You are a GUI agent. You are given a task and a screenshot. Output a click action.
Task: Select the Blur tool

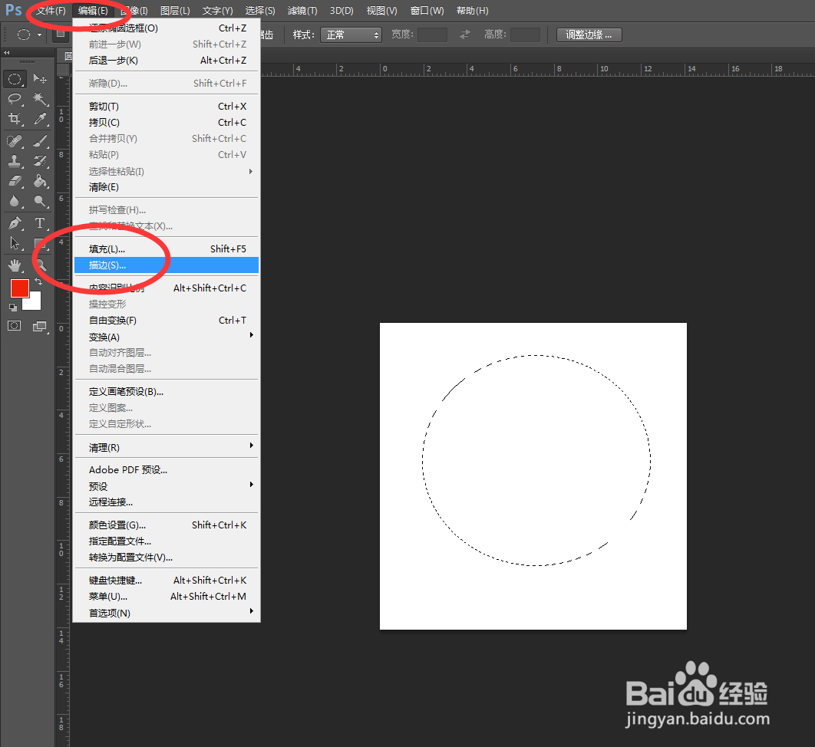[15, 201]
